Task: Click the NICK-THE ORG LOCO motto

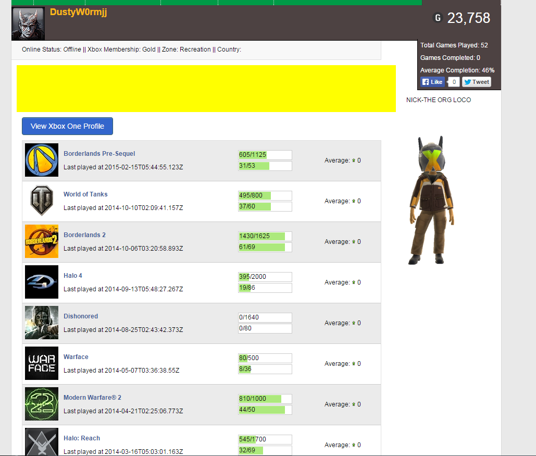Action: point(439,100)
